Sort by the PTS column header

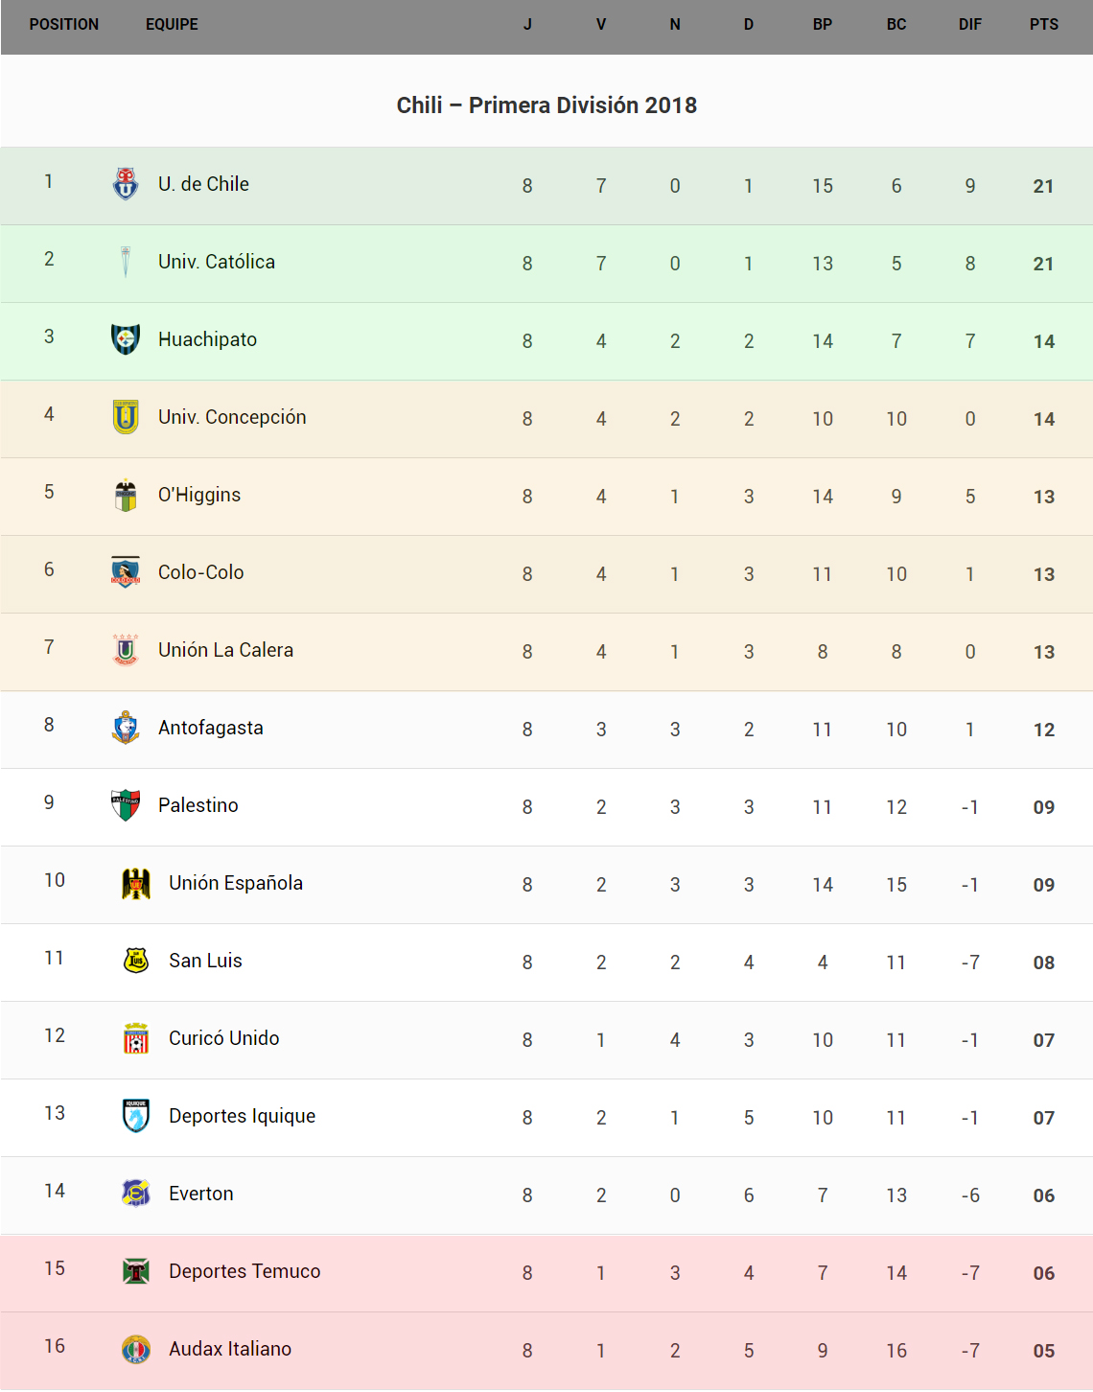coord(1044,25)
